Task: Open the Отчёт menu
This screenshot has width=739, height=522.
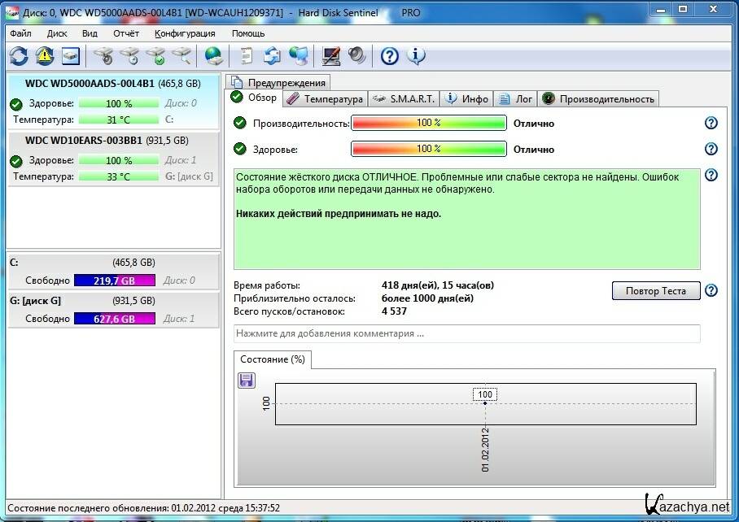Action: (x=126, y=33)
